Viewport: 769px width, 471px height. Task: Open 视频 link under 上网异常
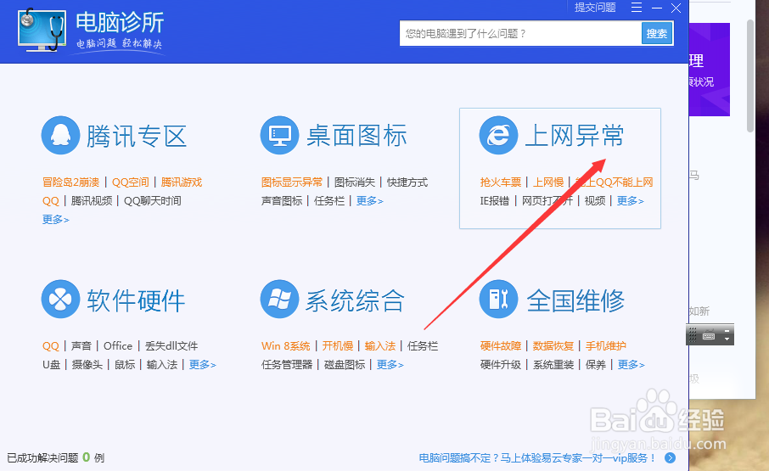595,201
